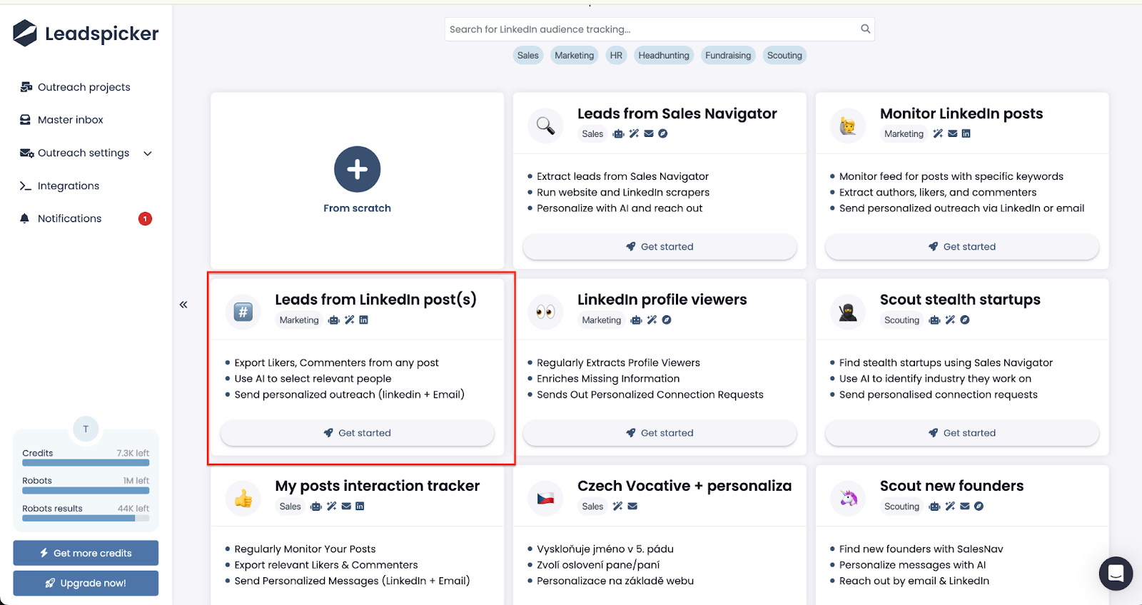Image resolution: width=1142 pixels, height=605 pixels.
Task: Click magnifier icon of Sales Navigator card
Action: click(545, 126)
